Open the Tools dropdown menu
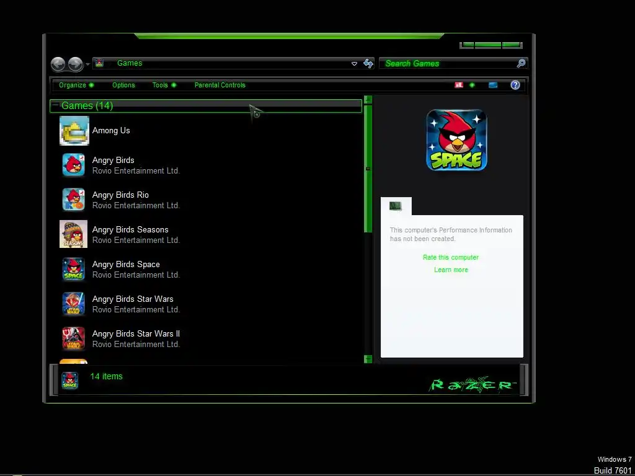The width and height of the screenshot is (635, 476). pyautogui.click(x=164, y=85)
